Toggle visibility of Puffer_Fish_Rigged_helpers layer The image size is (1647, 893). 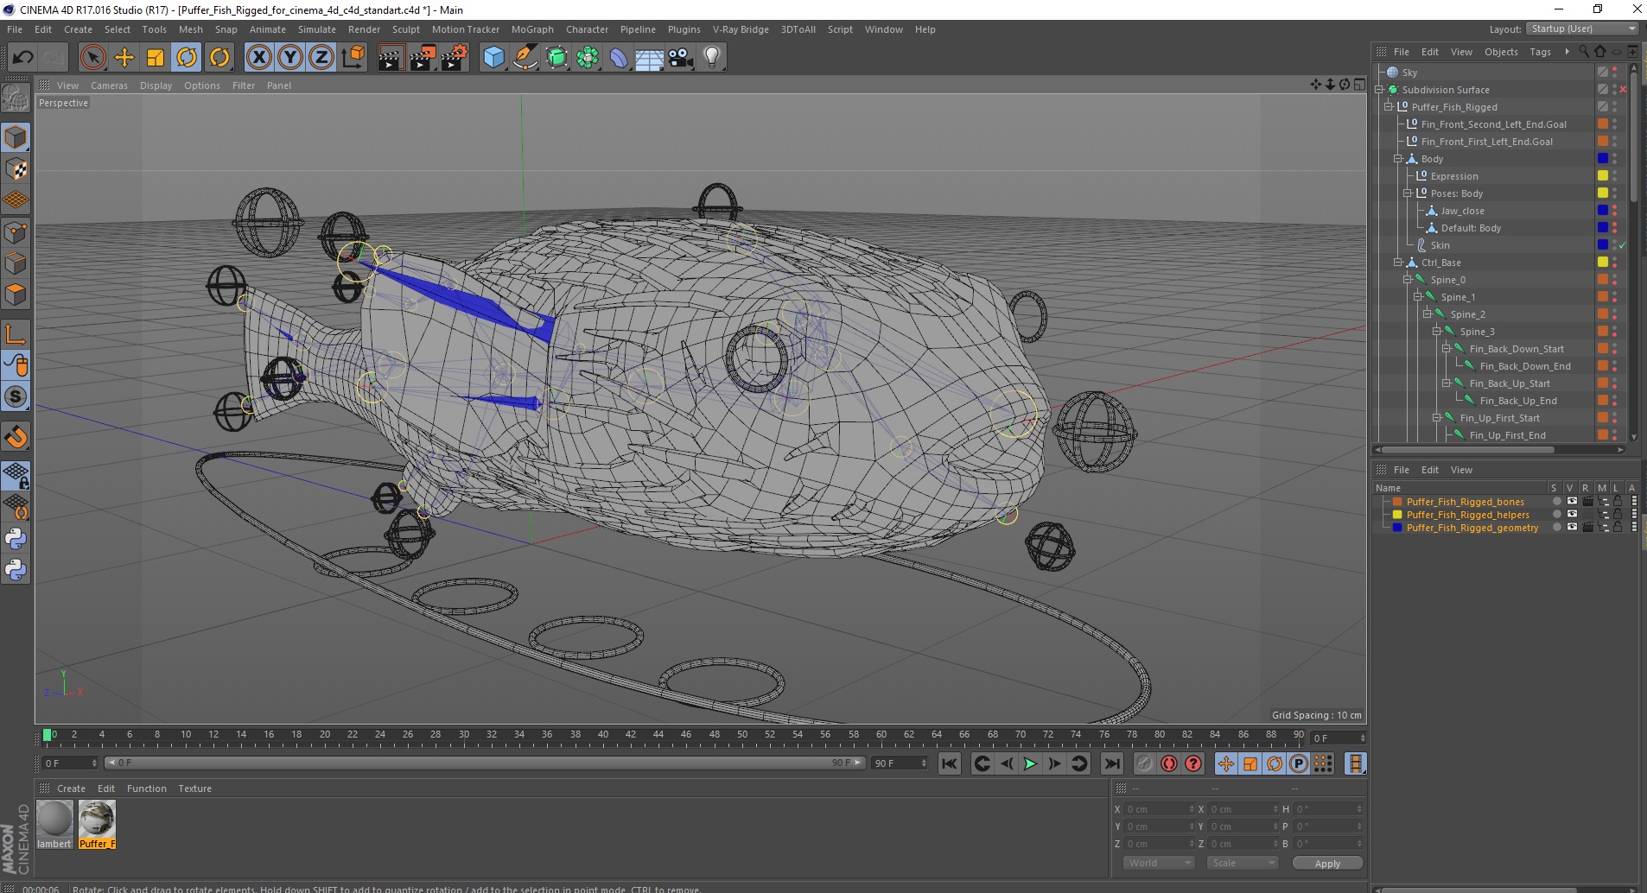(x=1572, y=515)
